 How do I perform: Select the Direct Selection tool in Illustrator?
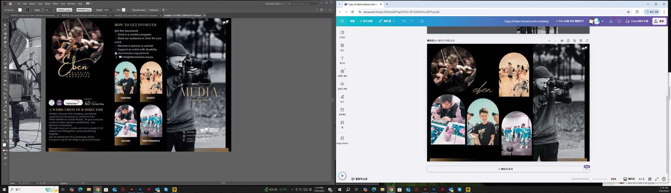point(5,25)
